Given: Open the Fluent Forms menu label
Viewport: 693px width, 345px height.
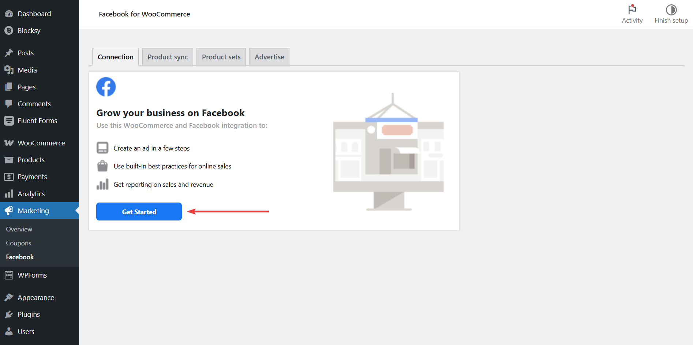Looking at the screenshot, I should coord(37,120).
